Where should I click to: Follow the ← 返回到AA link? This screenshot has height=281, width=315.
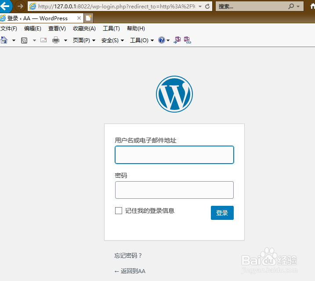click(130, 271)
